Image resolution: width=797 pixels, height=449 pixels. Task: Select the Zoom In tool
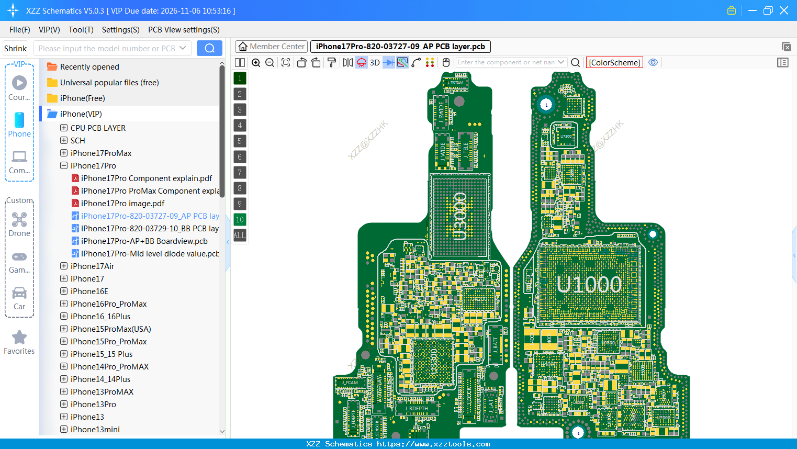[256, 62]
